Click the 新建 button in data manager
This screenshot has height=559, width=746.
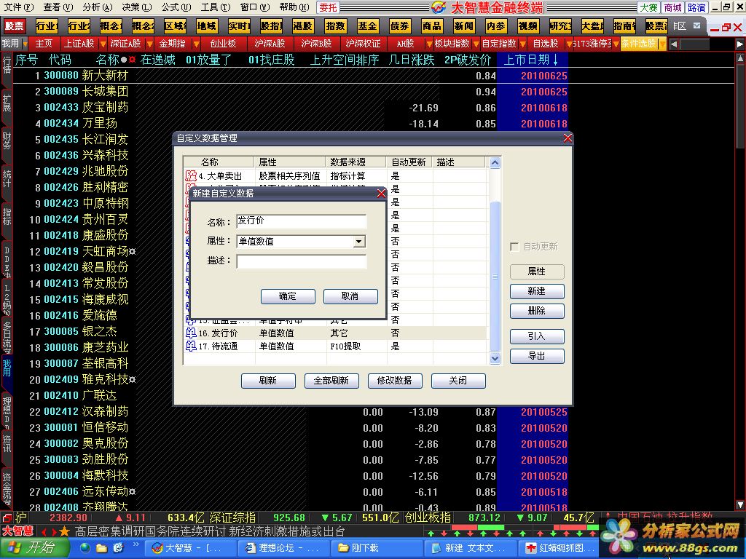(537, 291)
